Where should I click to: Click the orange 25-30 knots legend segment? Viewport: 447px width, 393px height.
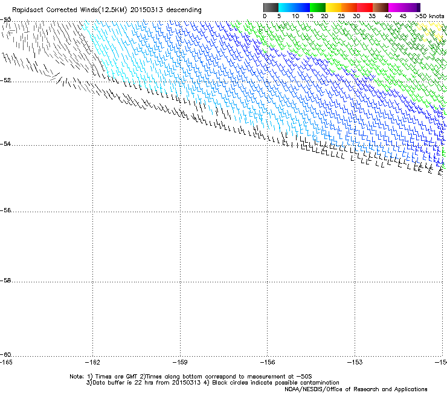click(x=349, y=7)
